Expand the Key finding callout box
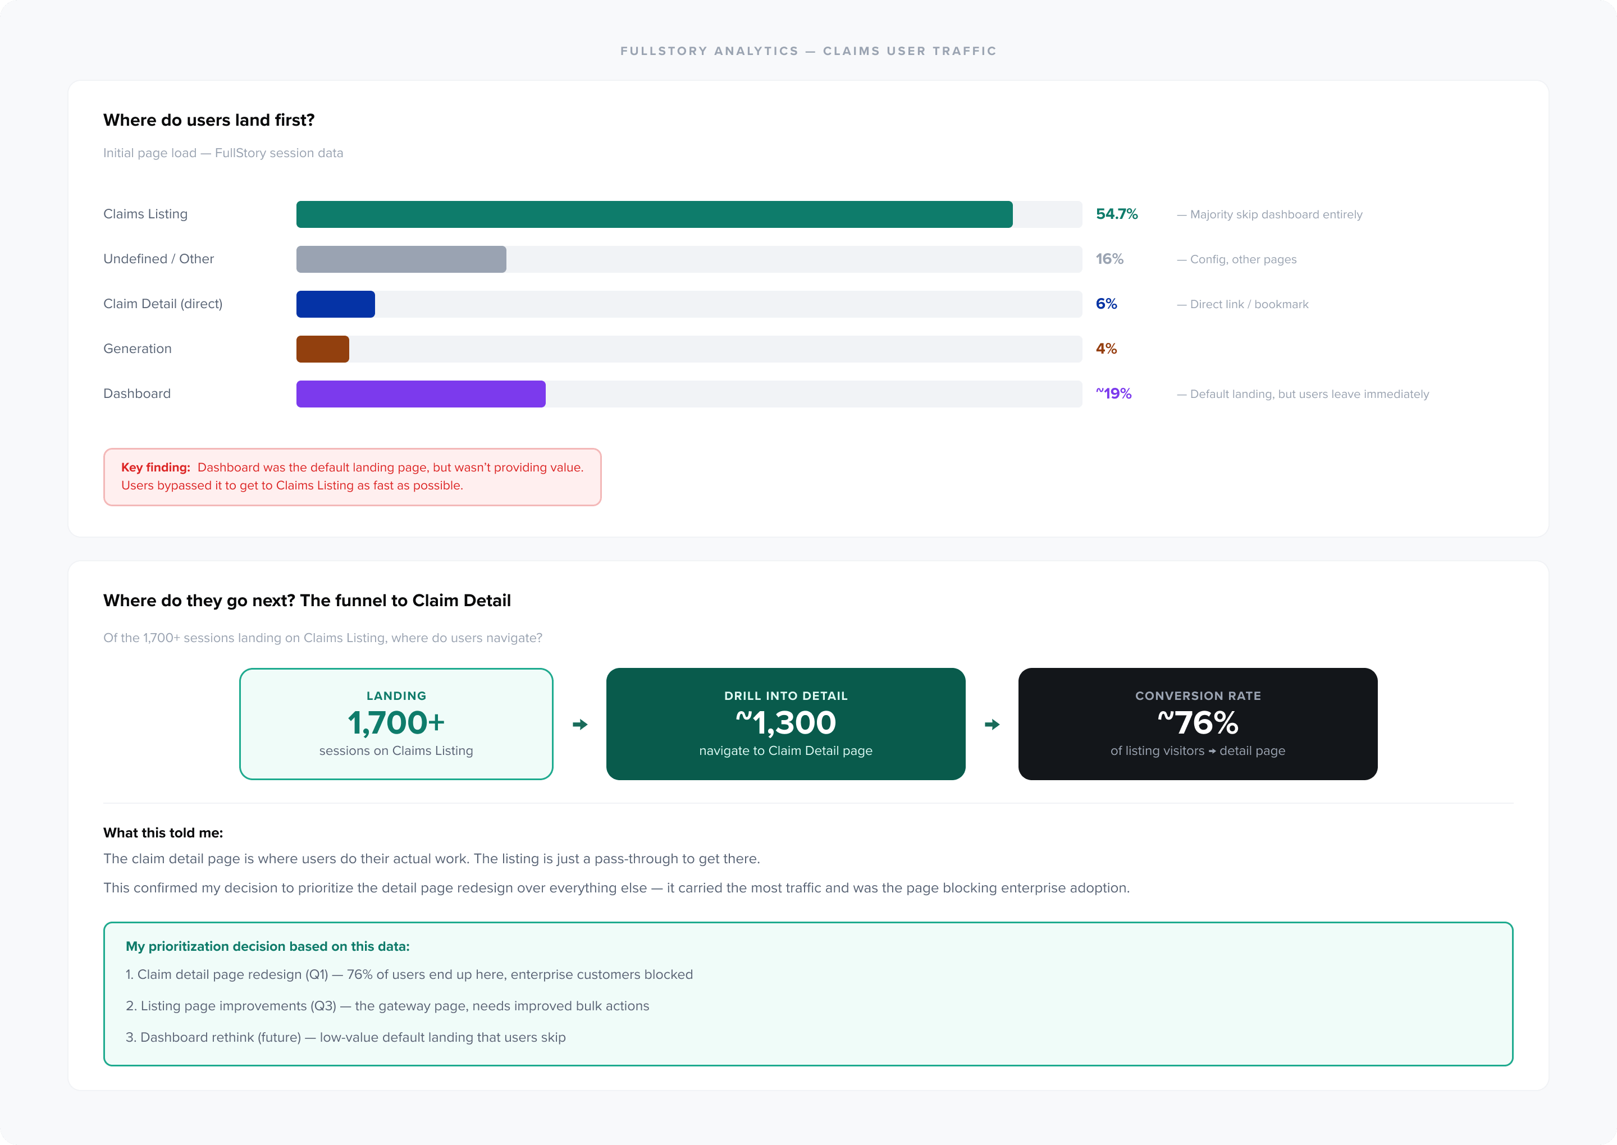The height and width of the screenshot is (1145, 1617). (x=352, y=477)
